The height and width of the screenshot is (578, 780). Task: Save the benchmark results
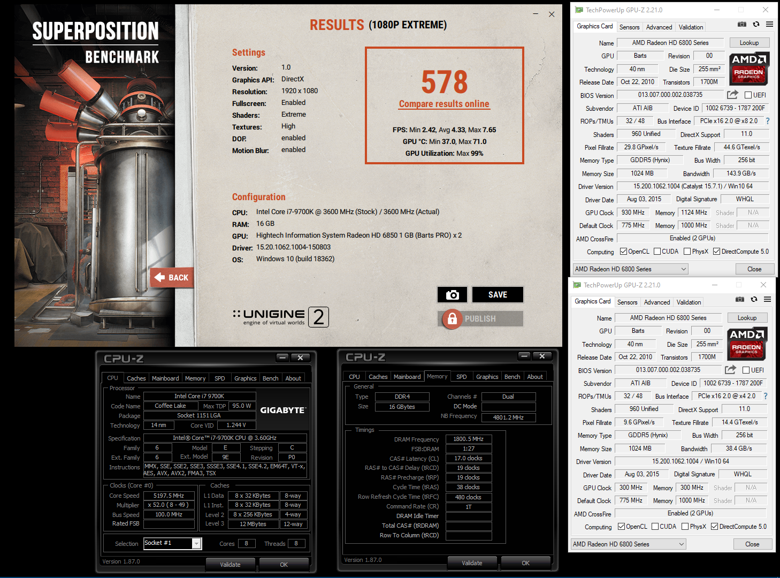click(x=498, y=295)
